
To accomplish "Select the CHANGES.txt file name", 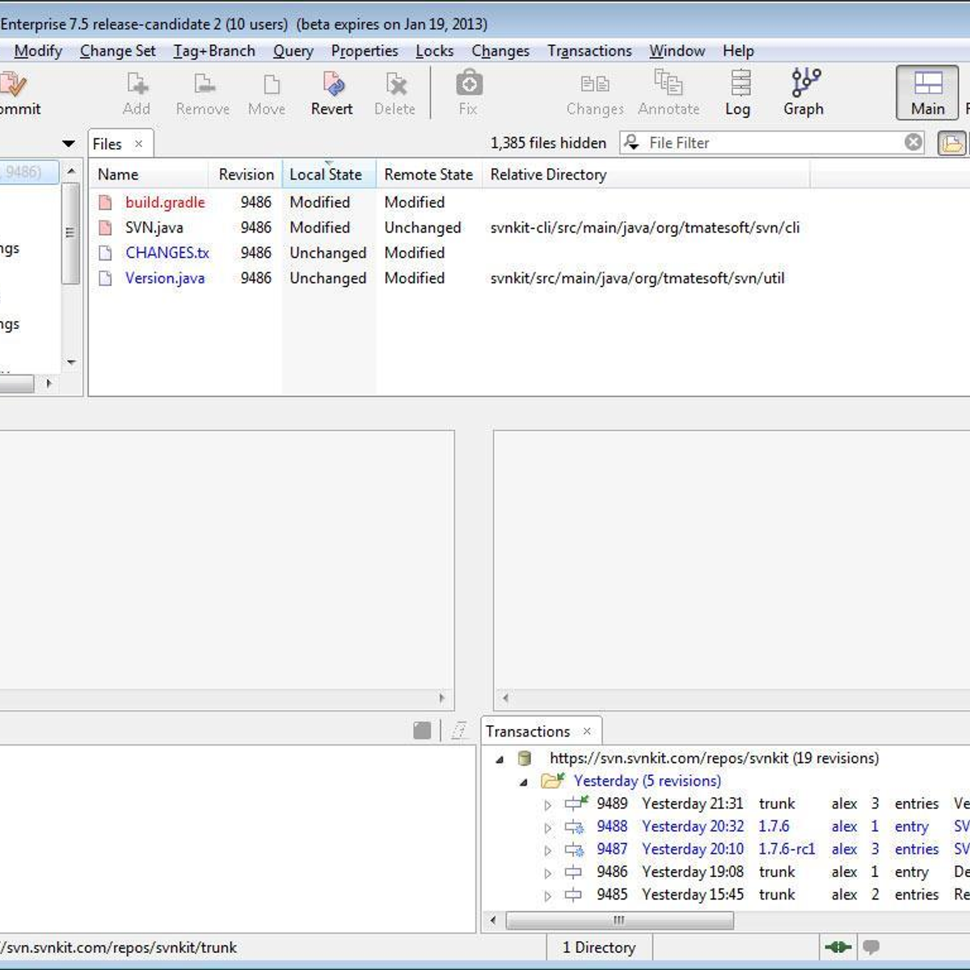I will [167, 253].
